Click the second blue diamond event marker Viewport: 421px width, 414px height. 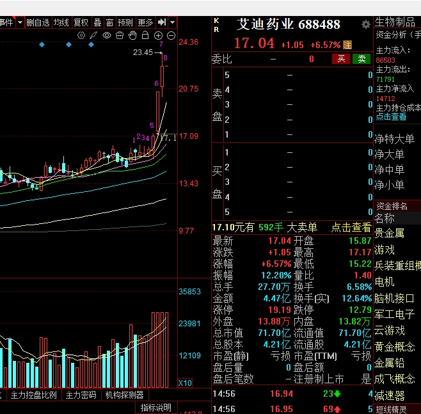pos(68,45)
